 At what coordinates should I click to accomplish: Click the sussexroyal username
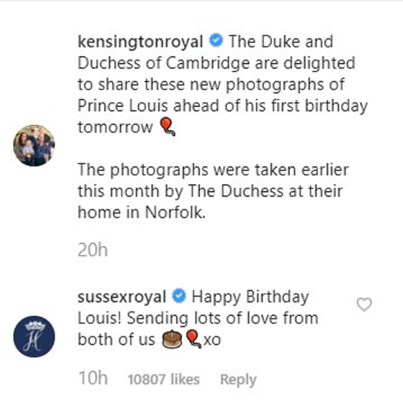pyautogui.click(x=121, y=297)
